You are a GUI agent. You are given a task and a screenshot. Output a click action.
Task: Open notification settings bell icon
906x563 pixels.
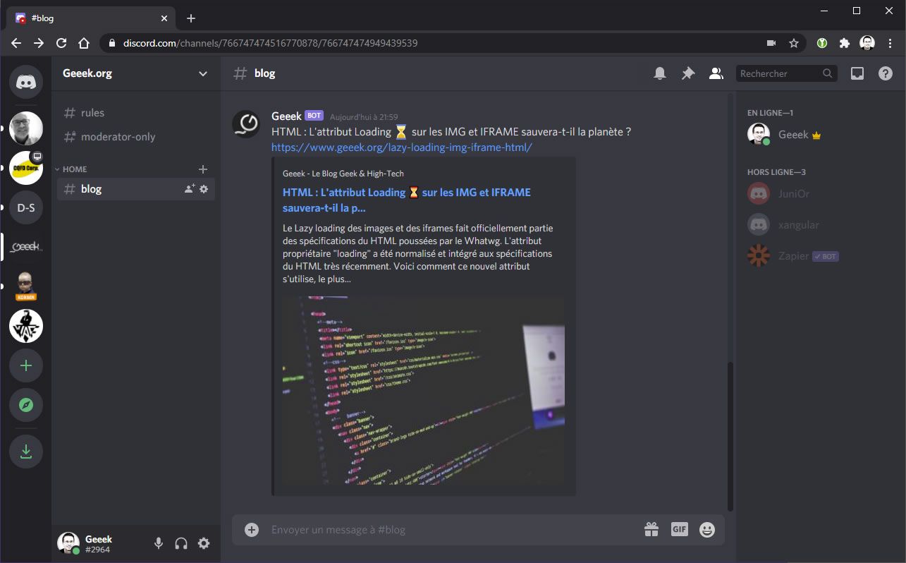660,73
